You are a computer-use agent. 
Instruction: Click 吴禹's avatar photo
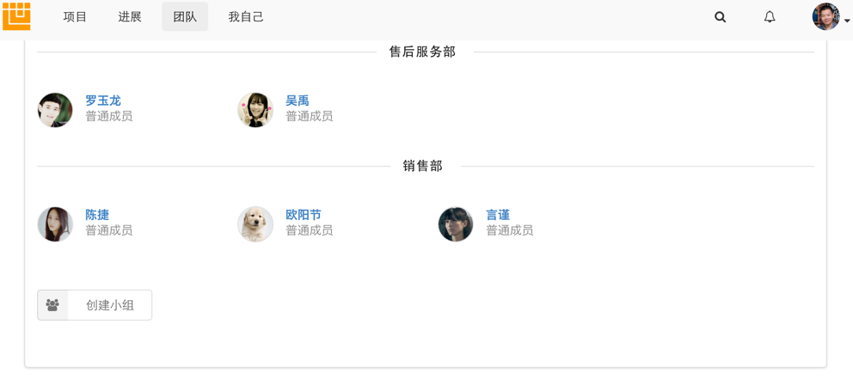(255, 110)
